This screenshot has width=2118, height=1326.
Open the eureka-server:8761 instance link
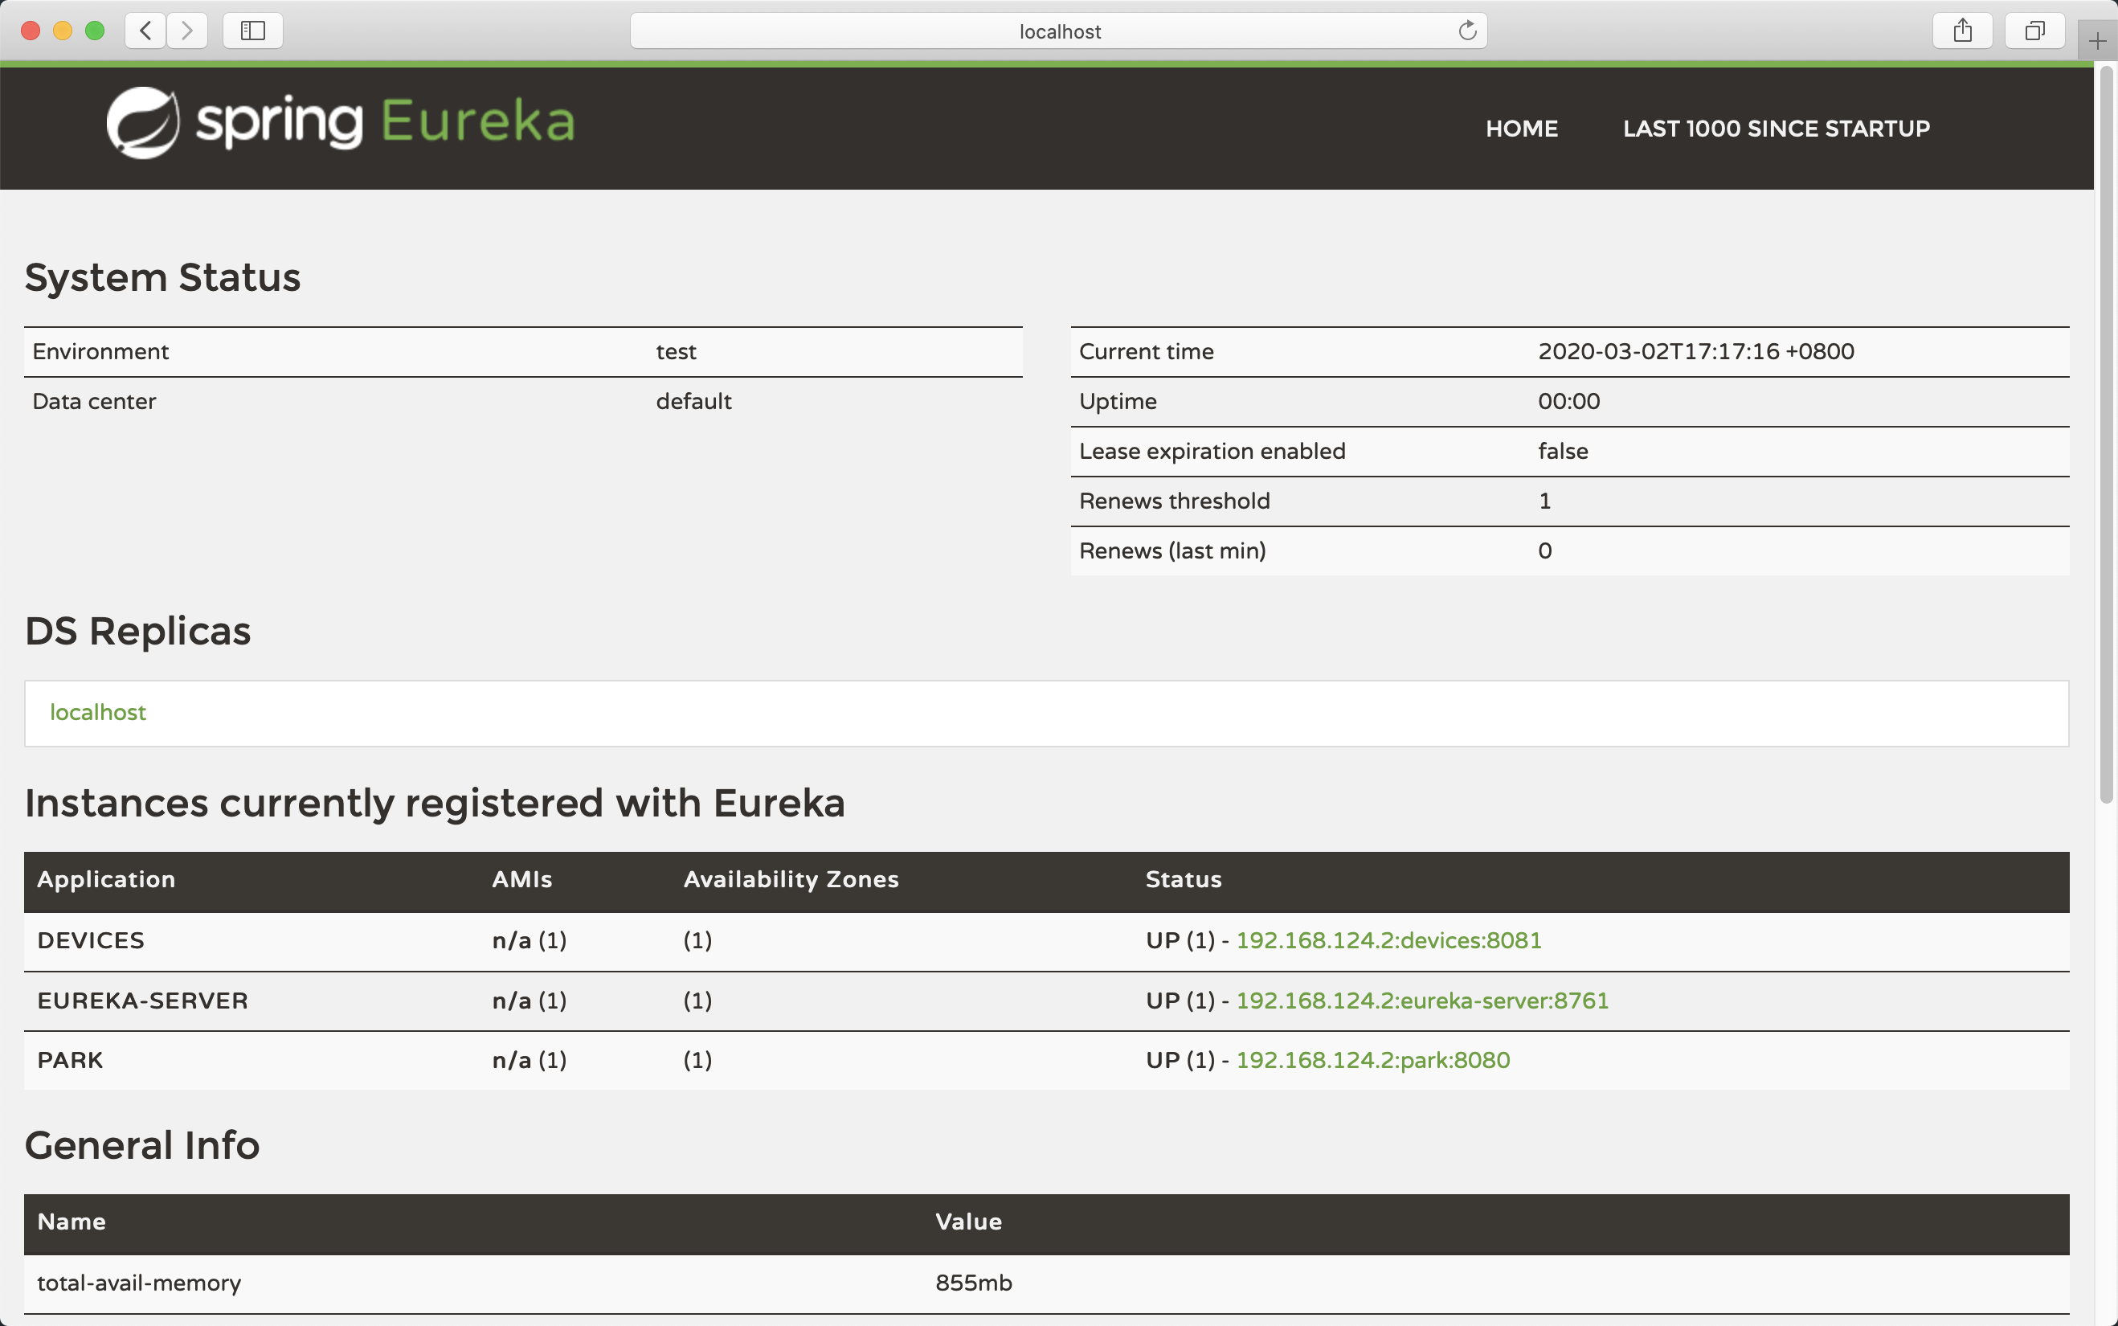pyautogui.click(x=1421, y=1001)
